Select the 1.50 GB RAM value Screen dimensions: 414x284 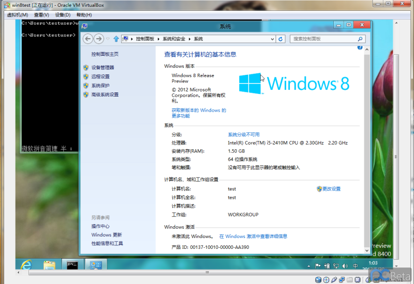[236, 151]
